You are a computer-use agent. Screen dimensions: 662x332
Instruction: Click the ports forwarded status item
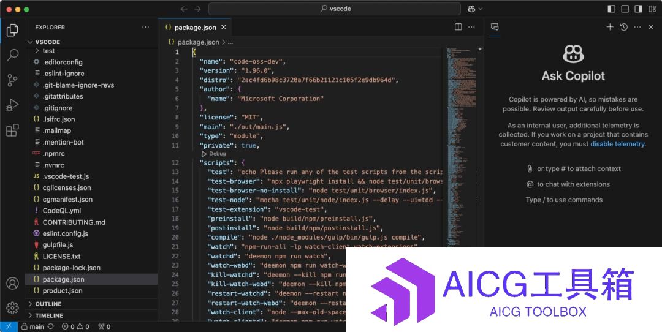[104, 326]
